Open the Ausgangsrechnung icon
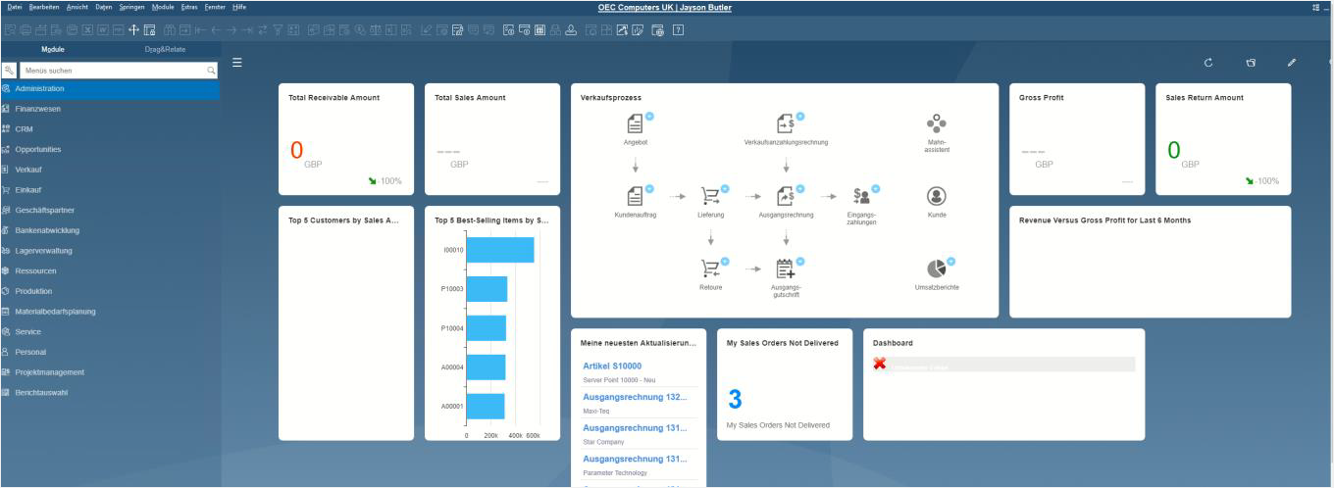Viewport: 1334px width, 488px height. pos(785,196)
